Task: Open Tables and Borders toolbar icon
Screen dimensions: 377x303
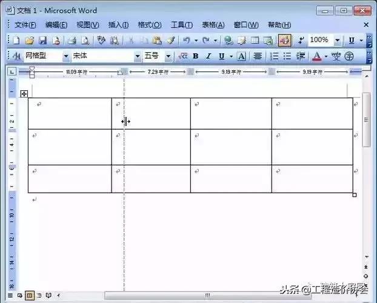Action: (242, 41)
